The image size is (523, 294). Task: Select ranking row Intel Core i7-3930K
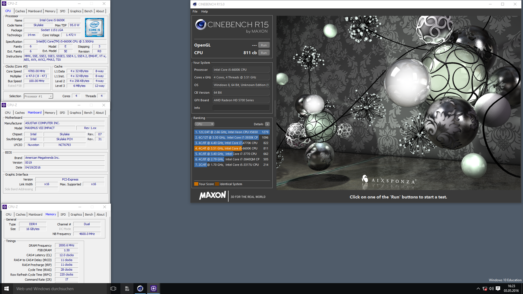point(232,137)
